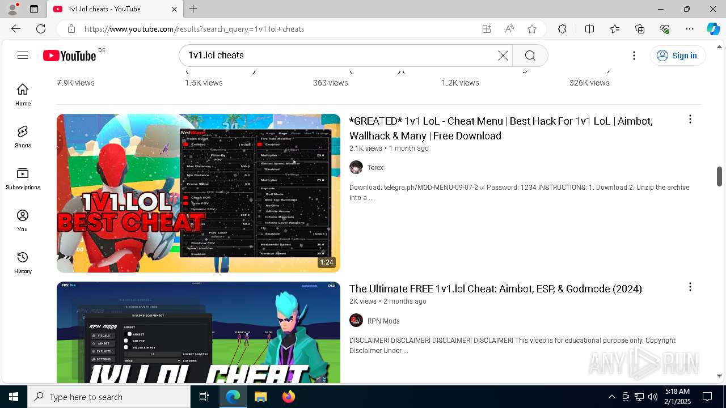
Task: Open Edge Settings and more menu
Action: pyautogui.click(x=690, y=29)
